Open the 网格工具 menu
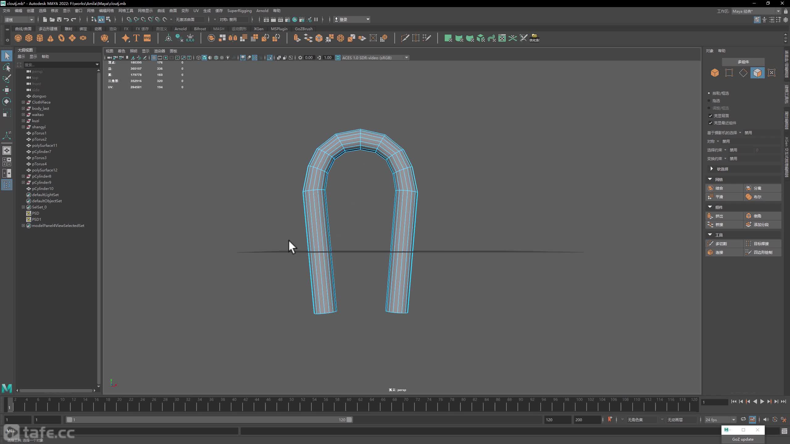 pos(126,10)
